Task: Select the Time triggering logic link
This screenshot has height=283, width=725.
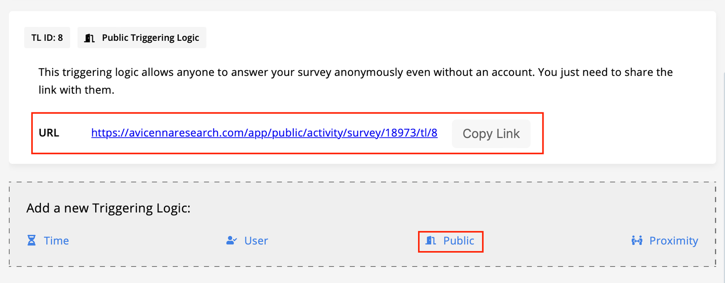Action: (x=56, y=241)
